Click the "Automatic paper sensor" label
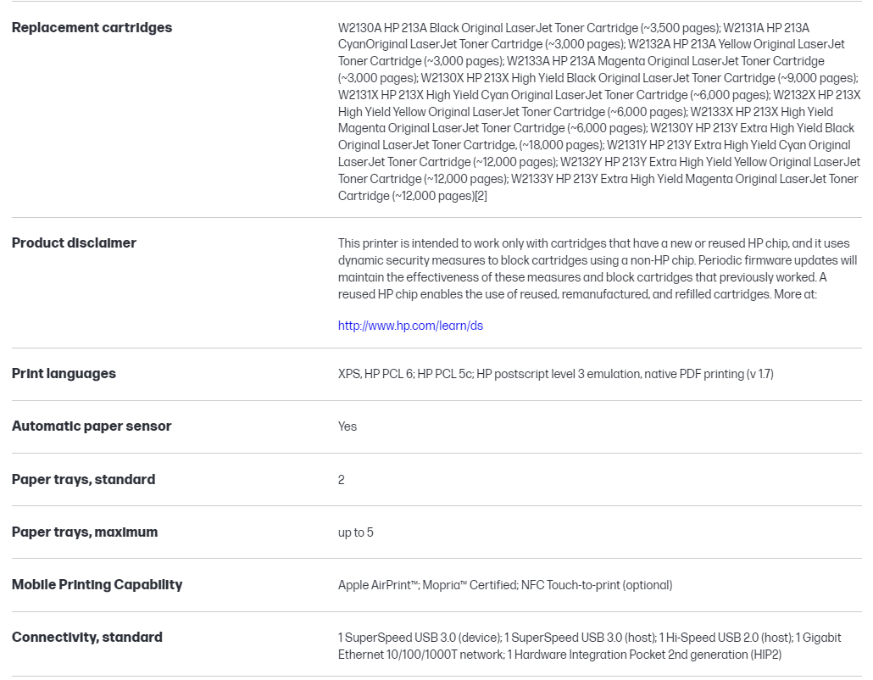The width and height of the screenshot is (873, 680). coord(92,426)
